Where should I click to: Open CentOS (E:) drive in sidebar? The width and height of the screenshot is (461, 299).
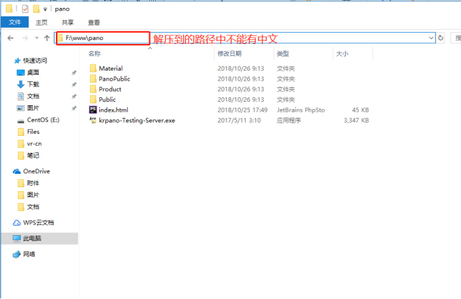coord(43,120)
